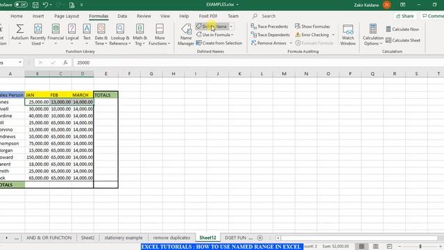Open the Watch Window

(x=348, y=34)
